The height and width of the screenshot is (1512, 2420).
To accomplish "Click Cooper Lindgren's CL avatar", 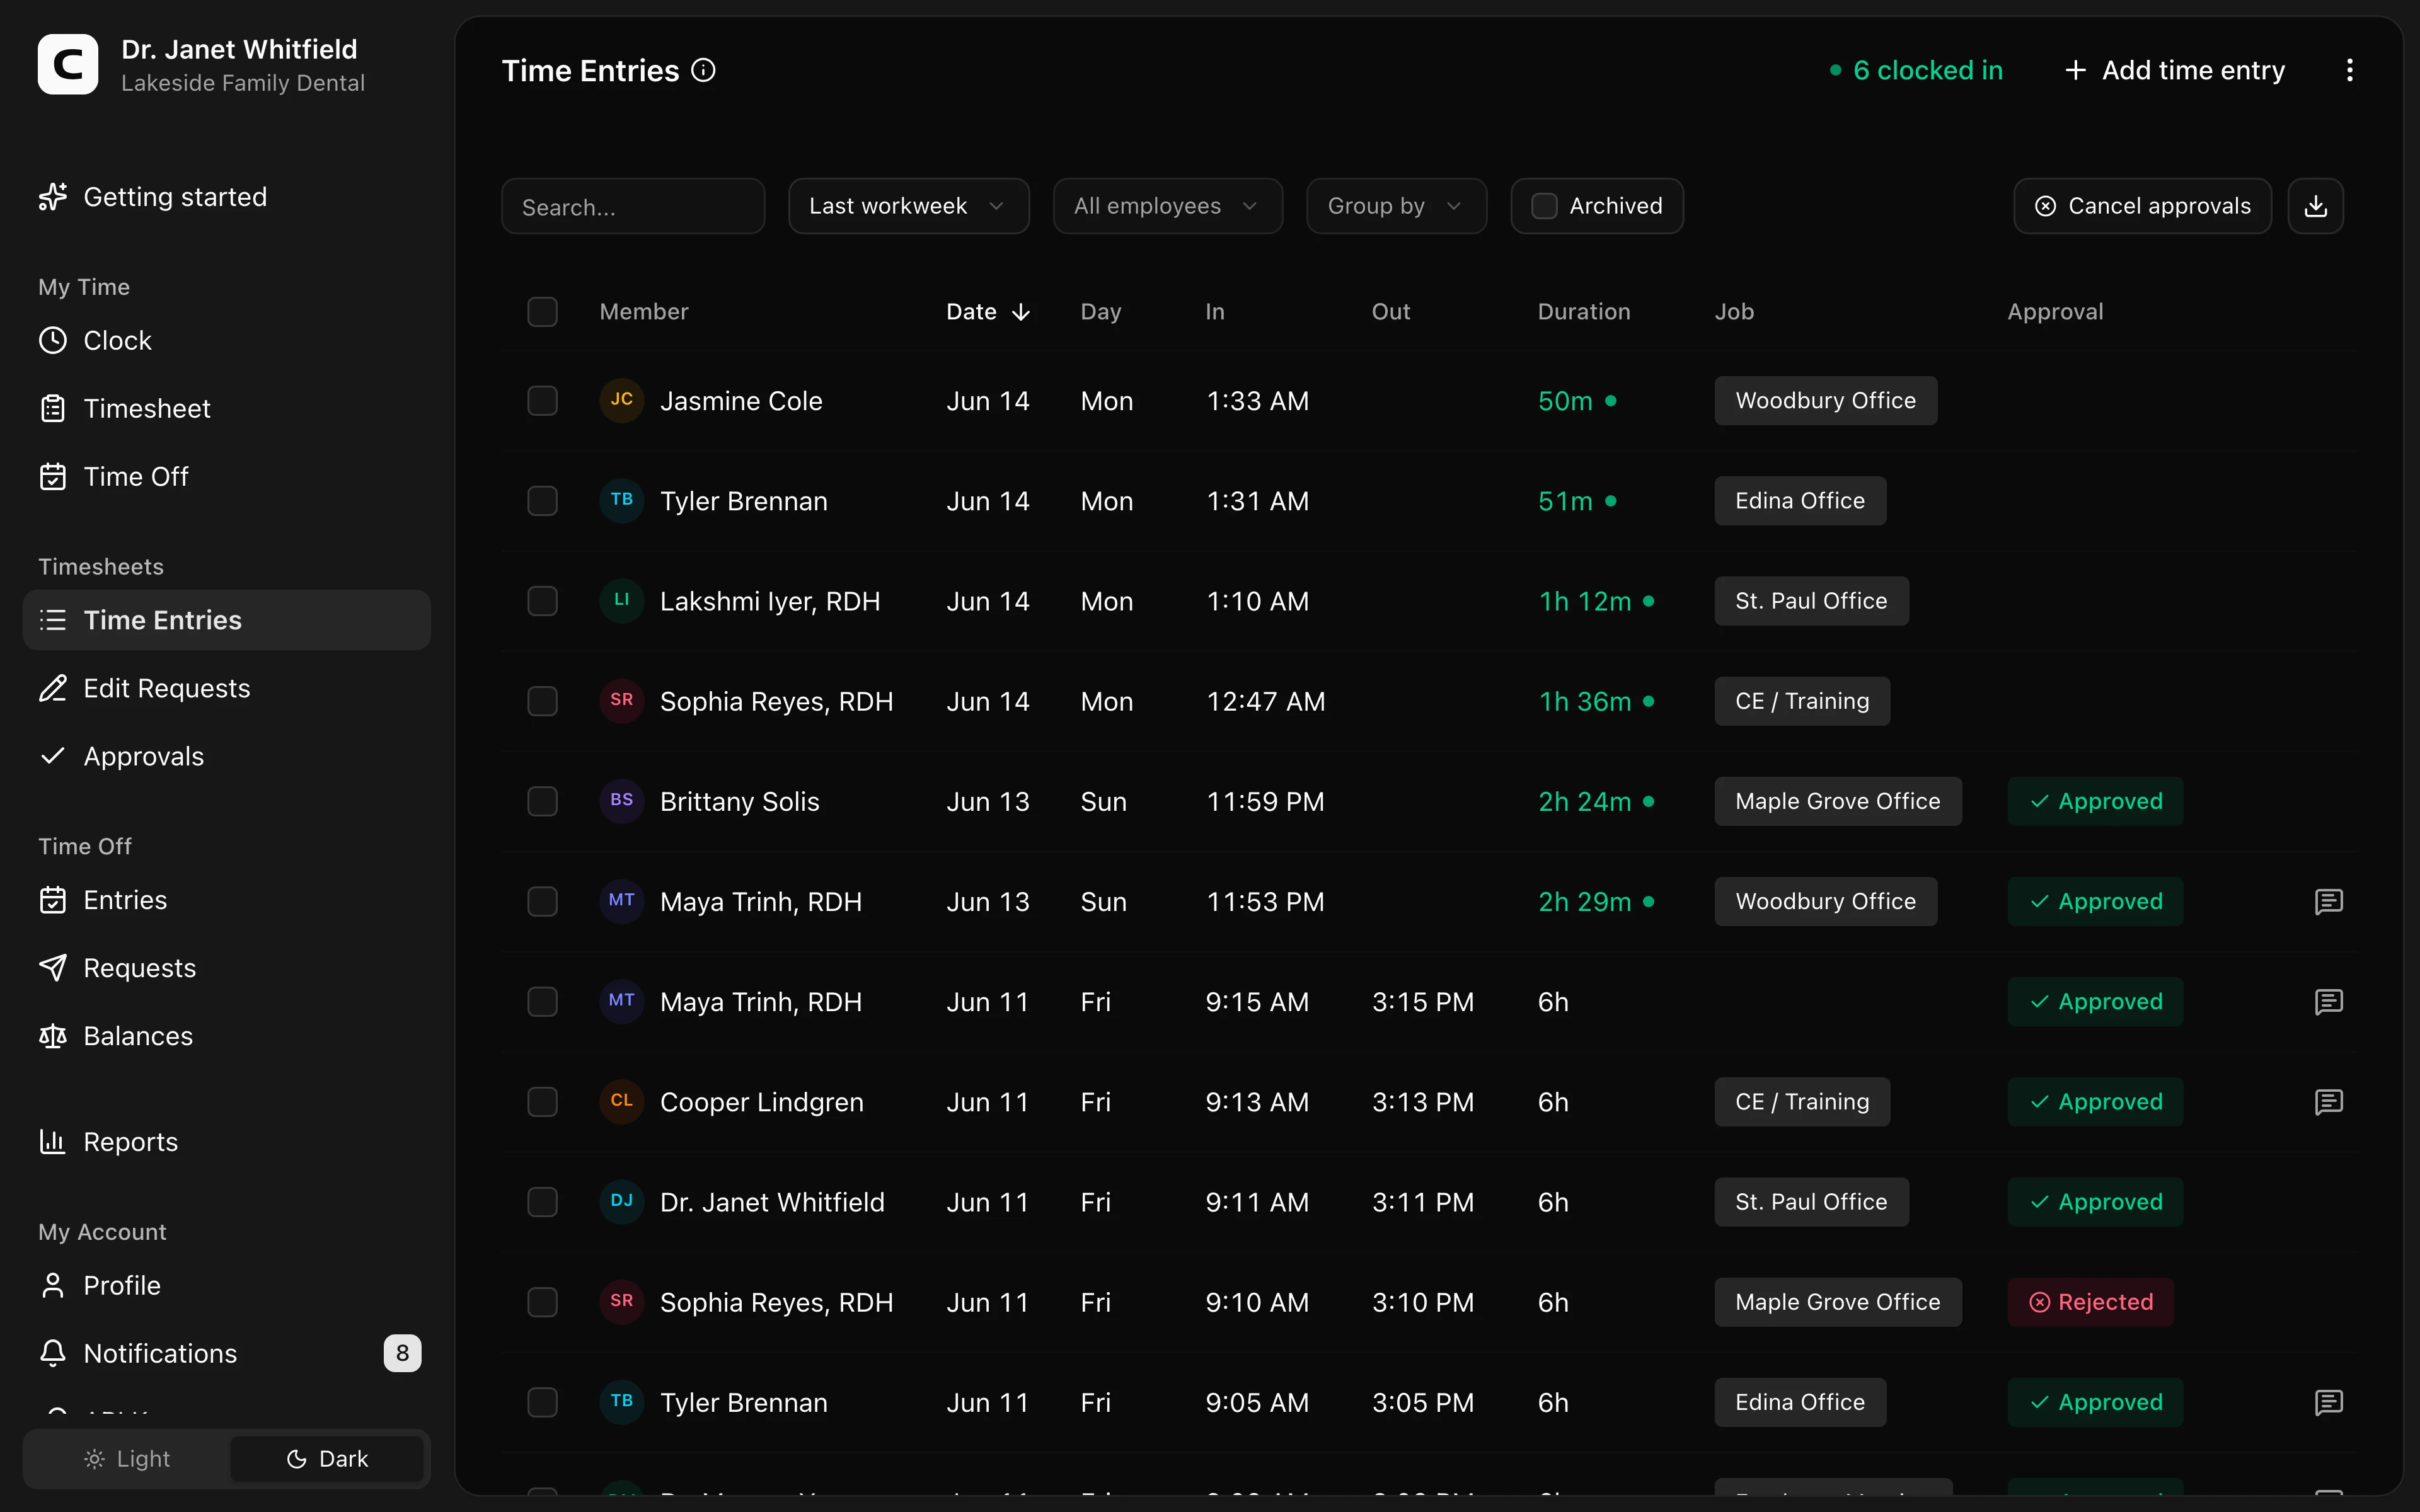I will [x=622, y=1101].
